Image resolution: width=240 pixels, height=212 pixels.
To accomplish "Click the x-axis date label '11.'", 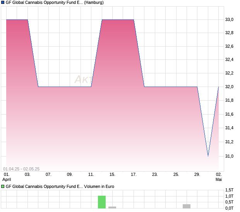I will pyautogui.click(x=91, y=175).
